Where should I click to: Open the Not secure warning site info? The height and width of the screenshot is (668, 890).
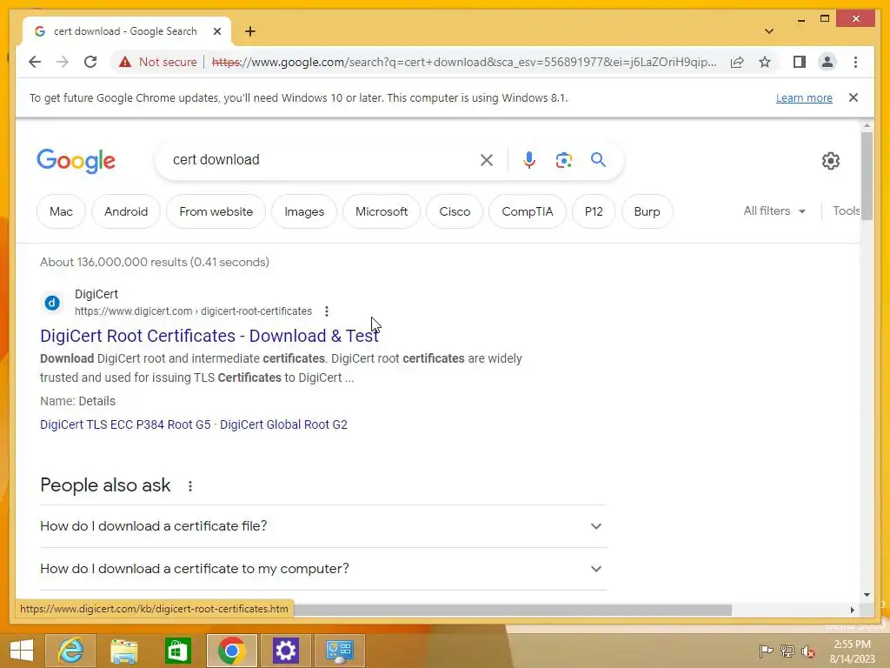[157, 62]
